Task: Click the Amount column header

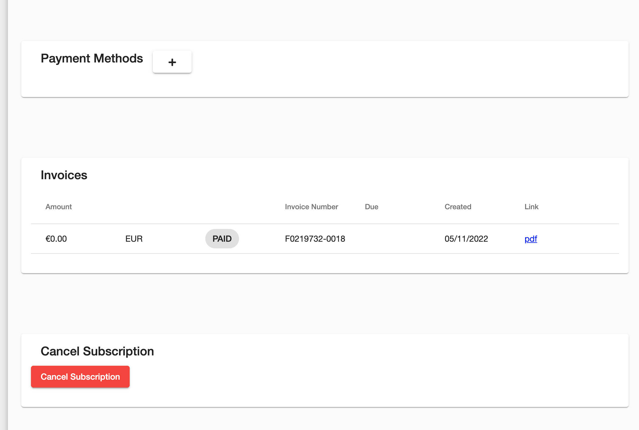Action: [x=59, y=207]
